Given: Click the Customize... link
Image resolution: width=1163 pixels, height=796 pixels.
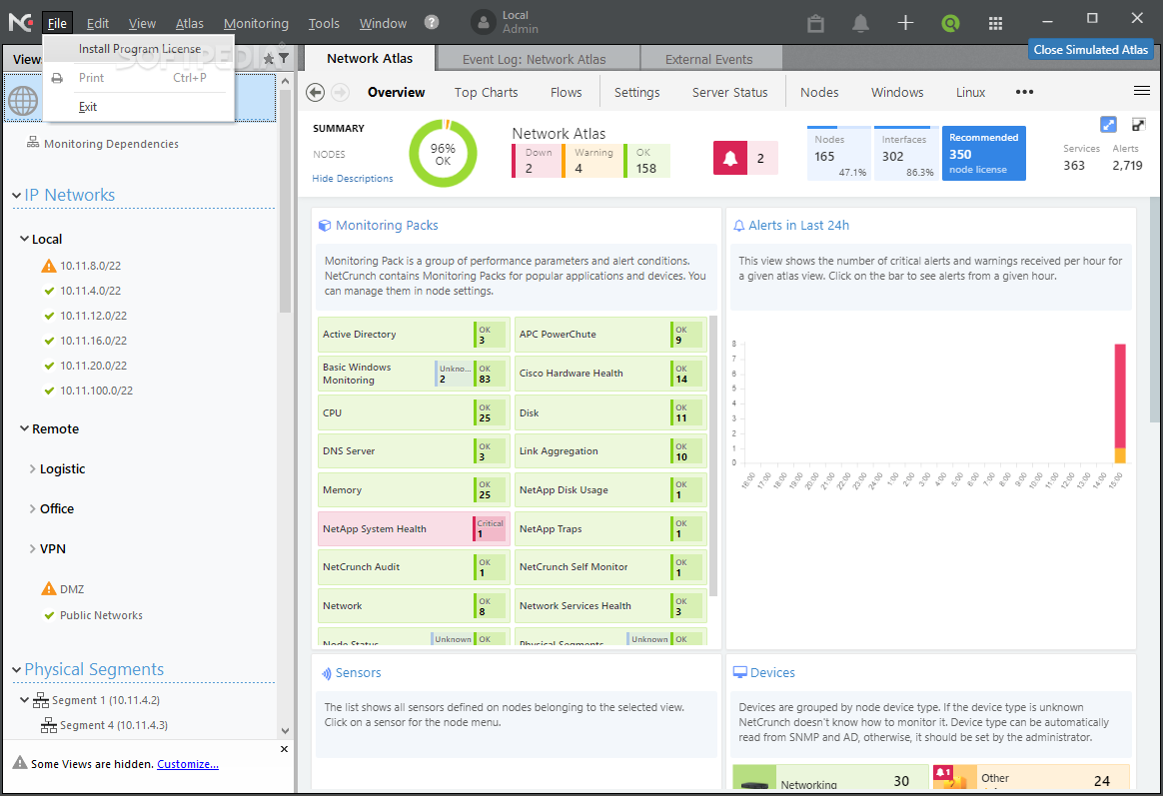Looking at the screenshot, I should pyautogui.click(x=188, y=764).
